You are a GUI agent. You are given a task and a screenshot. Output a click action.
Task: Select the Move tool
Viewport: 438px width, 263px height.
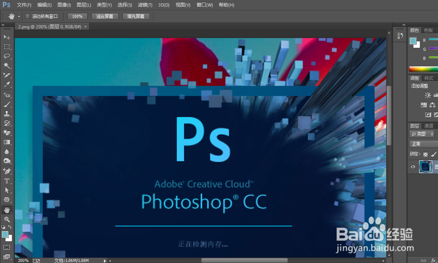(7, 37)
